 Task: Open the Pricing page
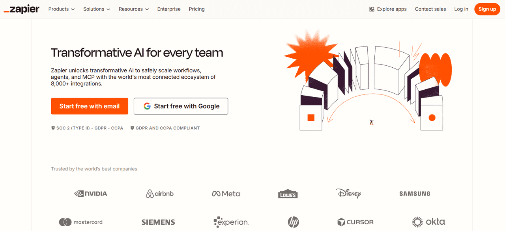(196, 9)
